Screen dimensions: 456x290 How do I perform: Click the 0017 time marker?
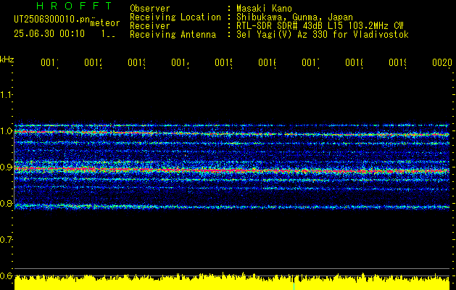[310, 62]
